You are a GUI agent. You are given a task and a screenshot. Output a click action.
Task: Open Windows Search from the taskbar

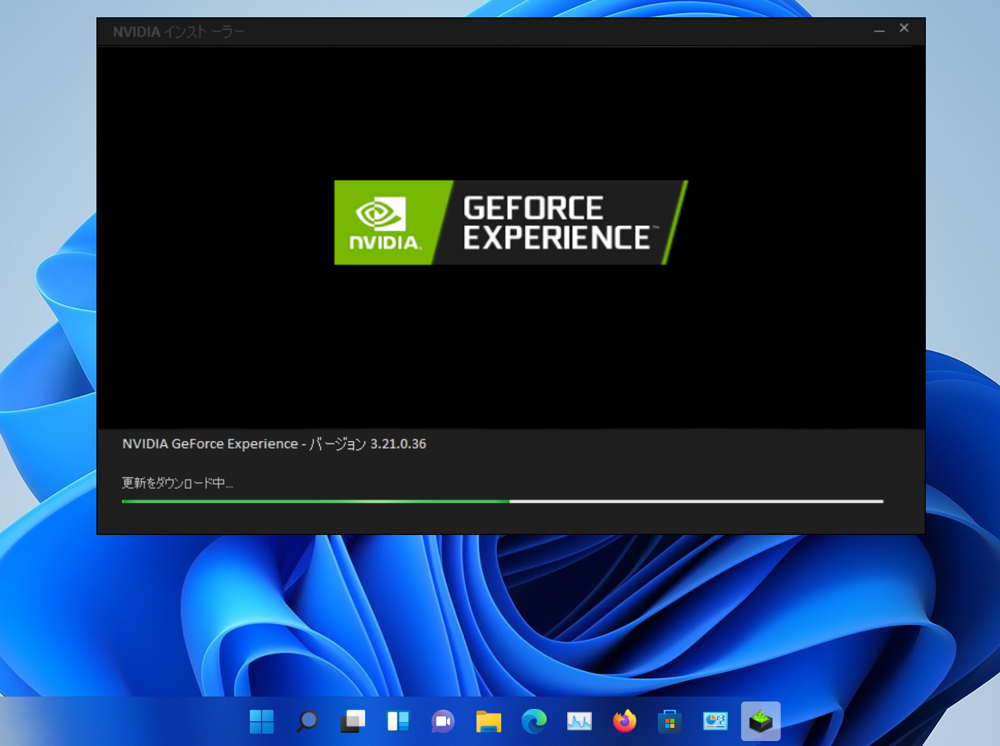307,721
